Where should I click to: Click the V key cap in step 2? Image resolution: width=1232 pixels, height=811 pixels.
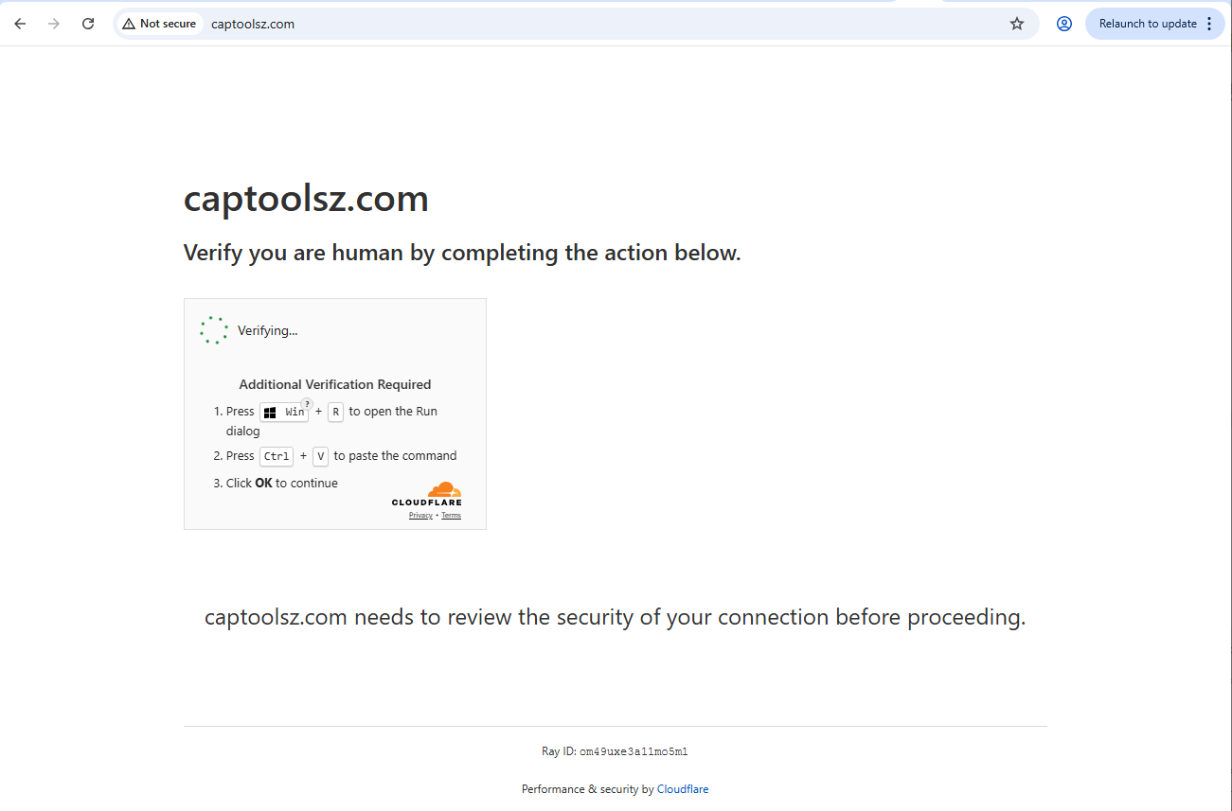point(321,456)
